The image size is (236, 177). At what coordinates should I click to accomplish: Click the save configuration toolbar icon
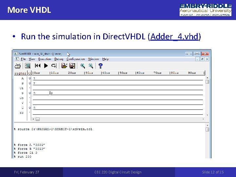click(x=72, y=66)
